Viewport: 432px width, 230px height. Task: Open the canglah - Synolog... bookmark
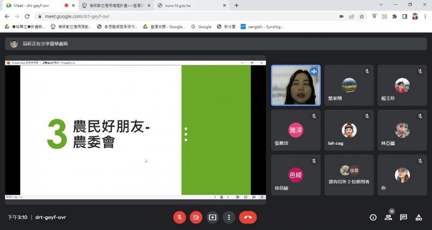pyautogui.click(x=262, y=26)
